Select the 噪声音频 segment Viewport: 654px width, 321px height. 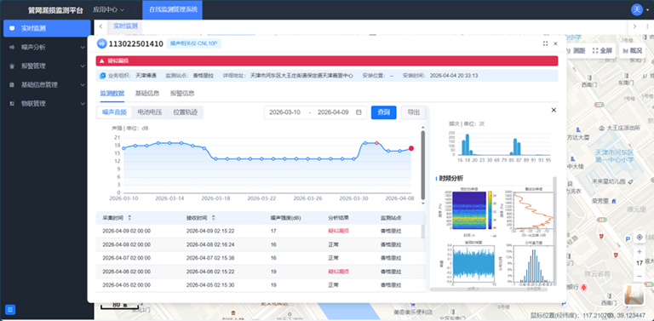click(x=114, y=112)
